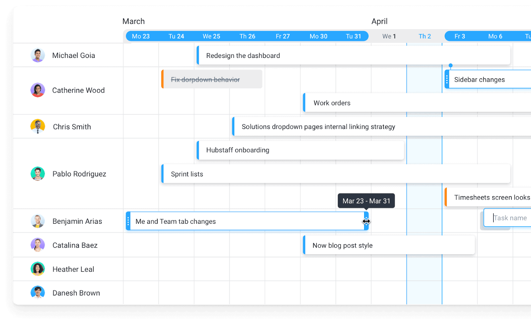
Task: Open Solutions dropdown pages internal linking strategy task
Action: pos(382,126)
